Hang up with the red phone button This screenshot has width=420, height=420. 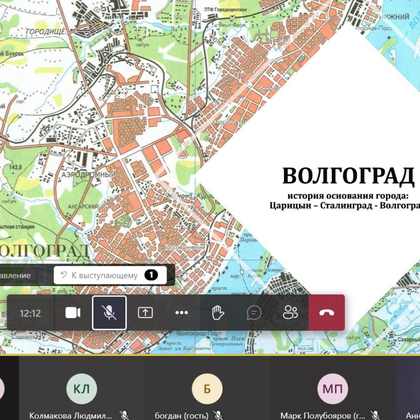click(327, 313)
